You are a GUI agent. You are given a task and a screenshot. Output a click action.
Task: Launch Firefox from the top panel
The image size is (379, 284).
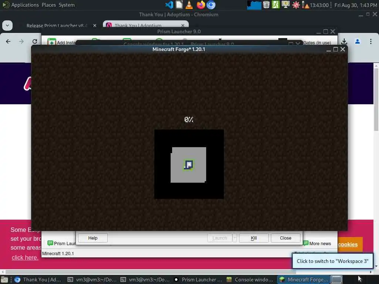(x=201, y=5)
